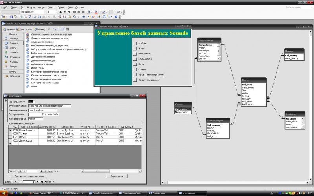Click the Find binoculars icon
314x196 pixels.
click(84, 17)
